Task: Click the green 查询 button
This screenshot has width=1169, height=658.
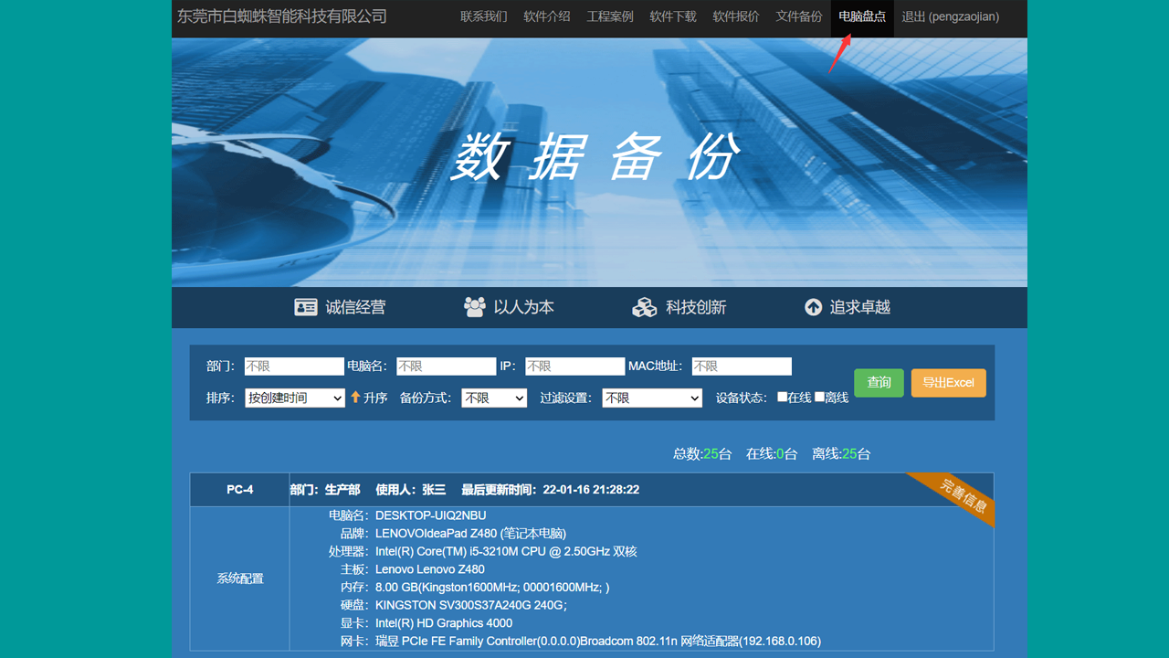Action: click(x=879, y=382)
